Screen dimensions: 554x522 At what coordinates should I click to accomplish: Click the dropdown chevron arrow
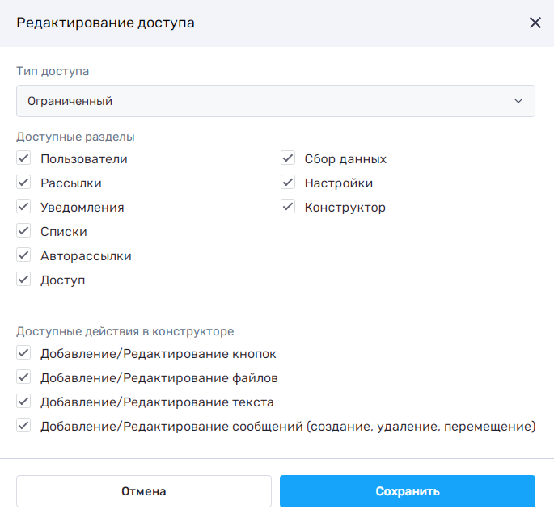[518, 101]
